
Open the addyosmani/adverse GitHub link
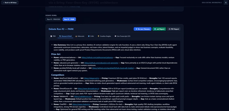coord(97,57)
